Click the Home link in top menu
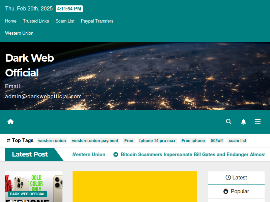The width and height of the screenshot is (270, 202). click(x=11, y=21)
